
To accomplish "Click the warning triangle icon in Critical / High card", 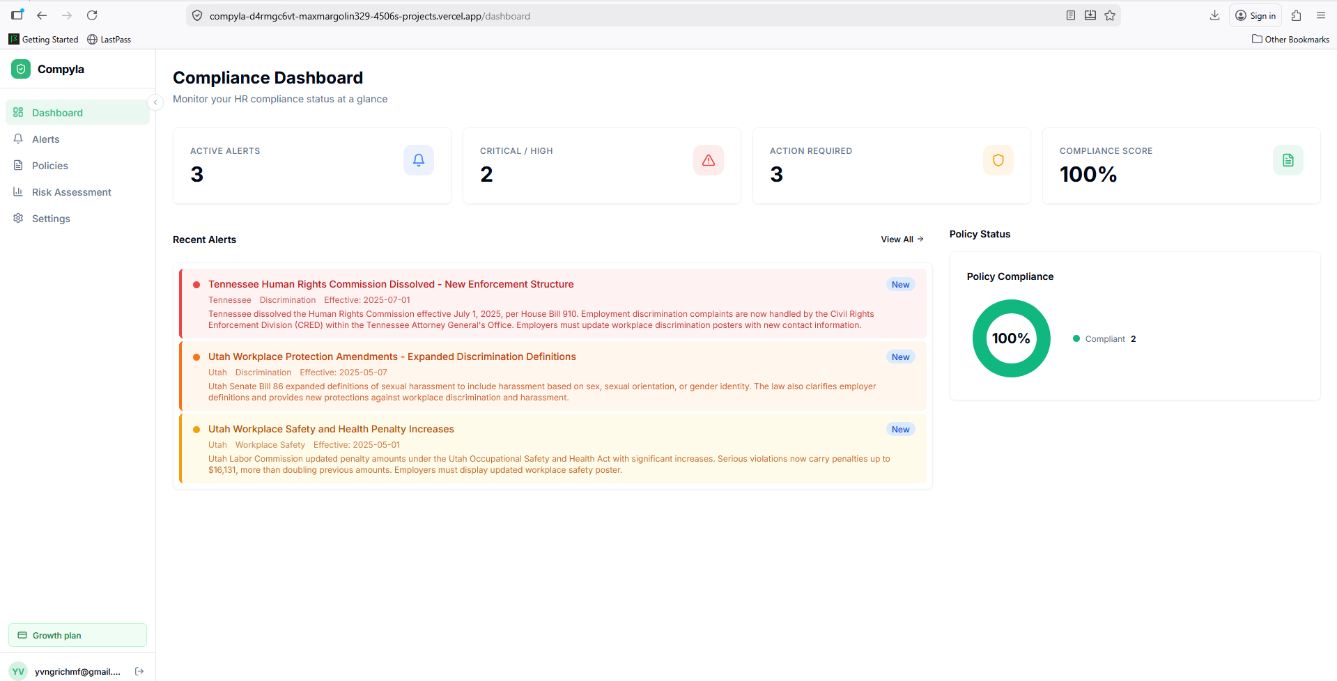I will [x=709, y=160].
